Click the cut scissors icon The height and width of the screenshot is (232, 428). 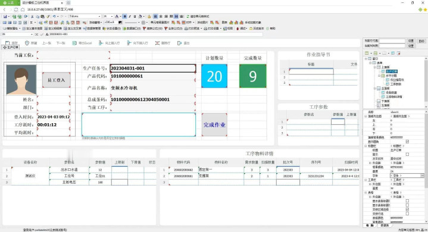point(32,16)
